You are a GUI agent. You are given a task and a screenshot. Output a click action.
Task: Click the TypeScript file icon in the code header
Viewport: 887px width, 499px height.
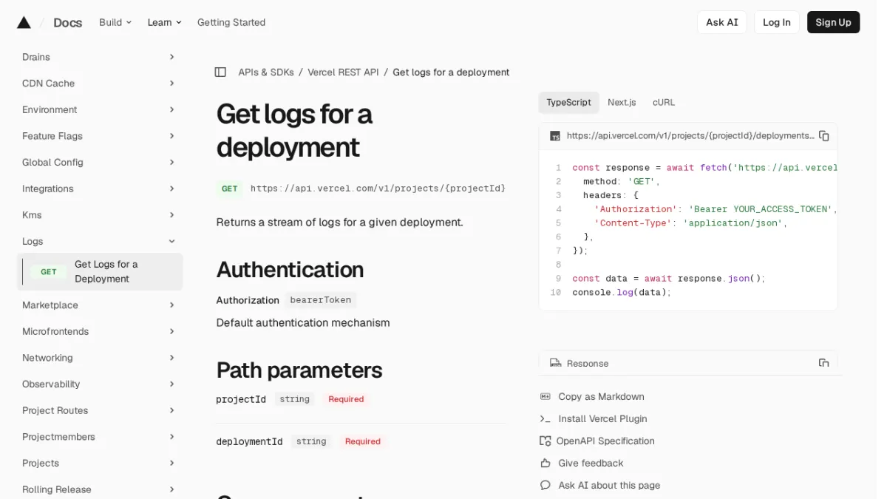[555, 136]
